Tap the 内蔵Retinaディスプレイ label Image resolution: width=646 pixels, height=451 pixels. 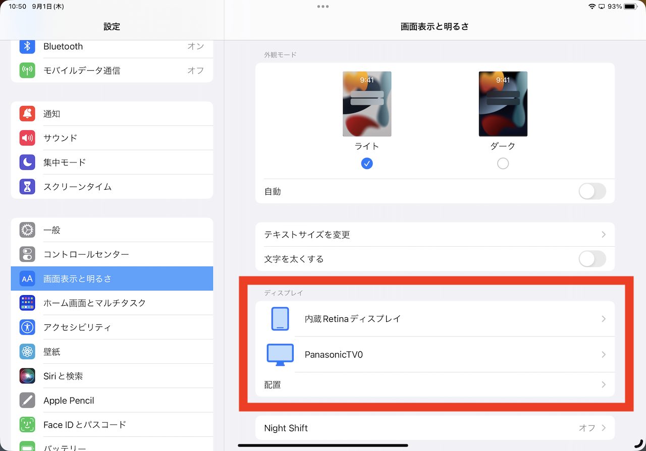click(353, 319)
